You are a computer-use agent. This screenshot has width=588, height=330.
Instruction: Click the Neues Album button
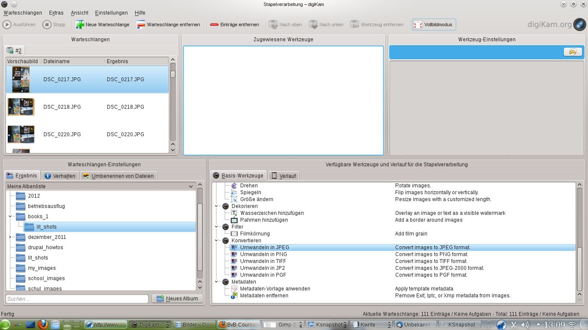click(x=177, y=299)
